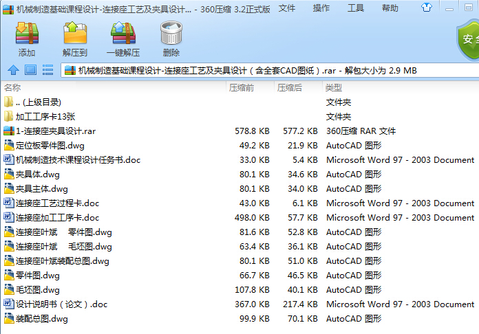
Task: Click file name 设计说明书（论文）.doc
Action: [61, 304]
